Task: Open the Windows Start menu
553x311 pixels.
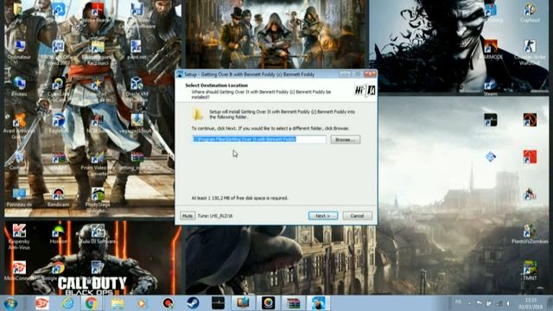Action: tap(10, 303)
